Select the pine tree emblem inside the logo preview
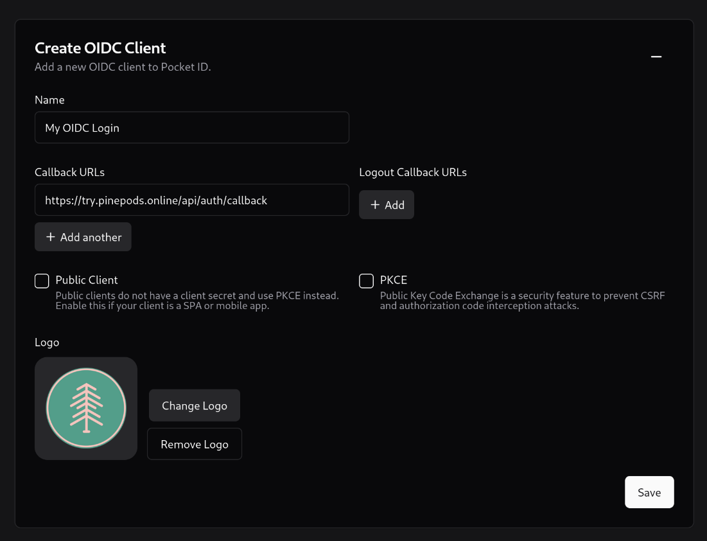707x541 pixels. pos(85,407)
